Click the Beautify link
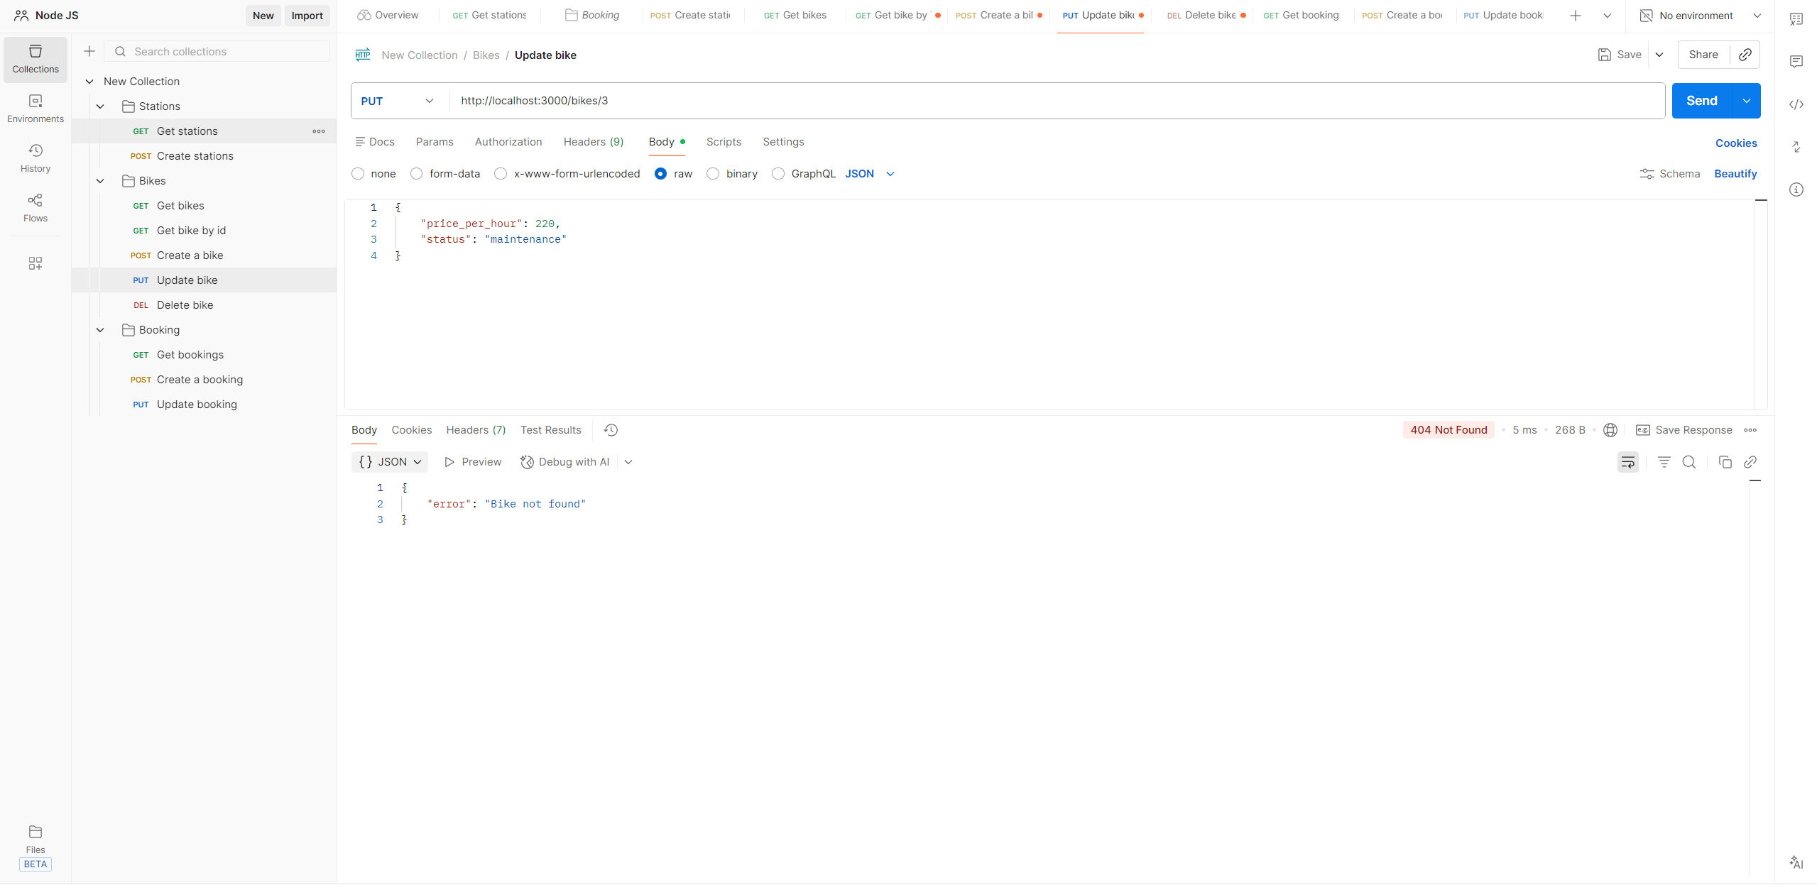Screen dimensions: 1817x885 pyautogui.click(x=1735, y=174)
